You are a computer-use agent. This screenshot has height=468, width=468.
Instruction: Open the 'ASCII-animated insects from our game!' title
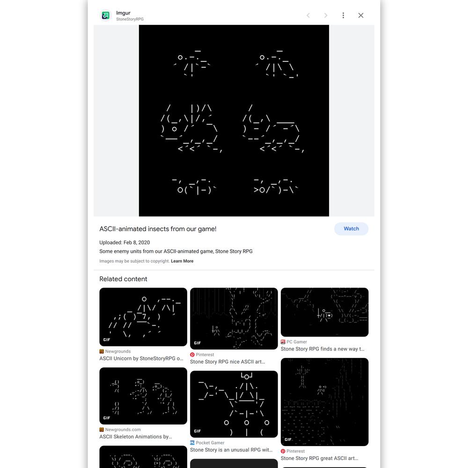(158, 229)
